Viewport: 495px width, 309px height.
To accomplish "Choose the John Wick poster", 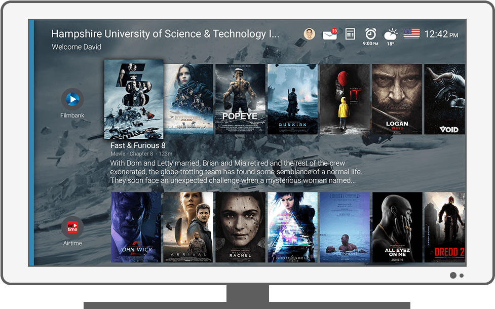I will click(x=136, y=227).
